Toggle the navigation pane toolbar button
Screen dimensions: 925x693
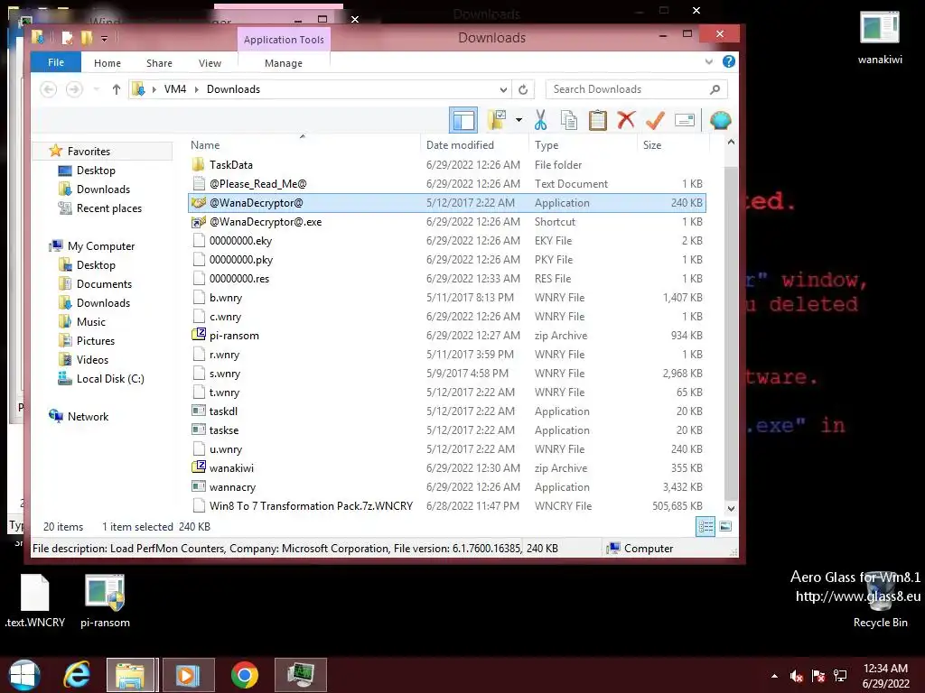463,121
